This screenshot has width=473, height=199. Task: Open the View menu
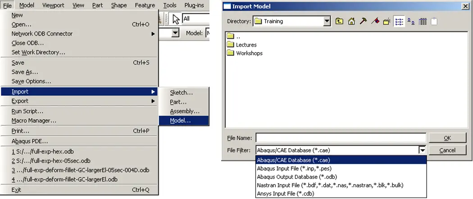78,5
